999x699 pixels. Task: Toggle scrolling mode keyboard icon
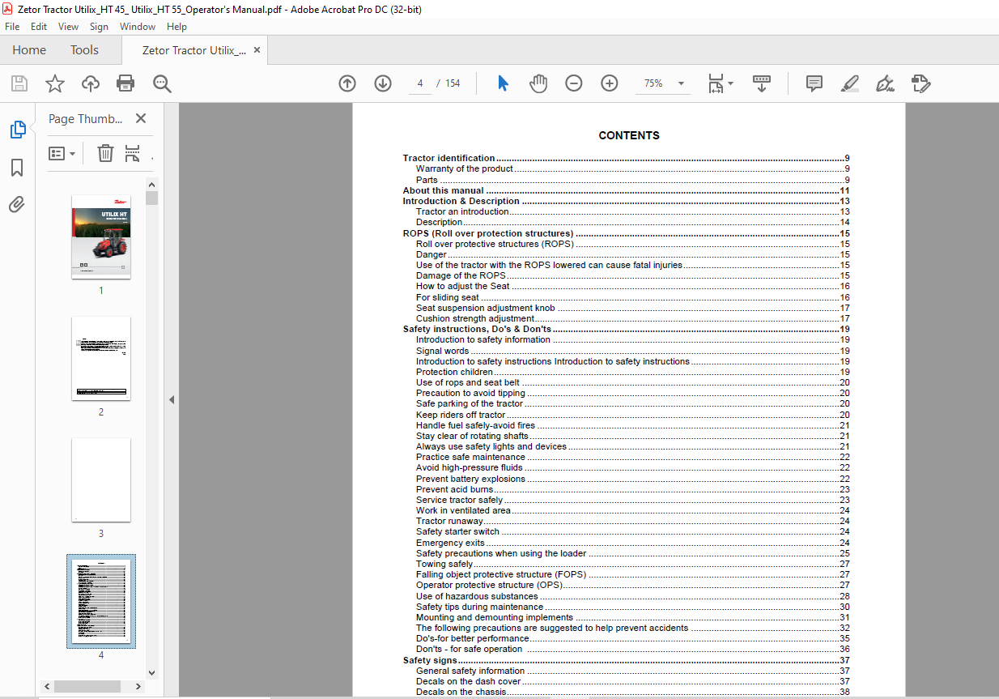pyautogui.click(x=762, y=83)
